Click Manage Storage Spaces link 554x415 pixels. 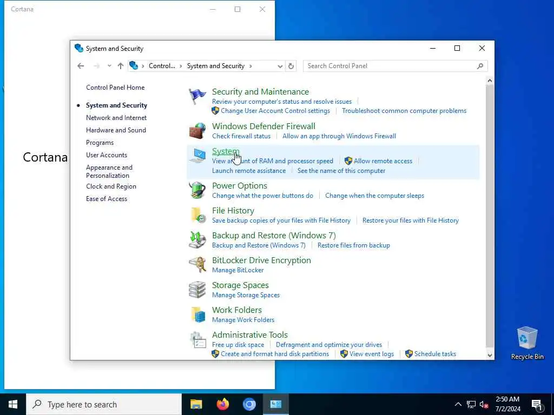point(246,295)
